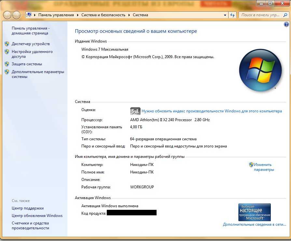Click the computer icon in the address bar
The width and height of the screenshot is (291, 241).
[x=29, y=15]
